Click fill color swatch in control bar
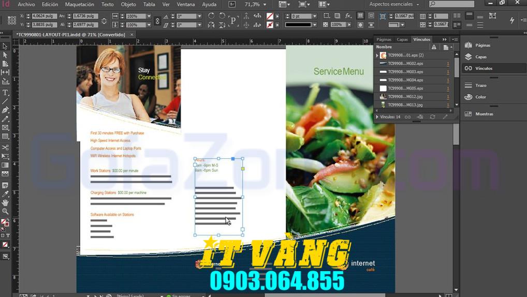 point(270,16)
